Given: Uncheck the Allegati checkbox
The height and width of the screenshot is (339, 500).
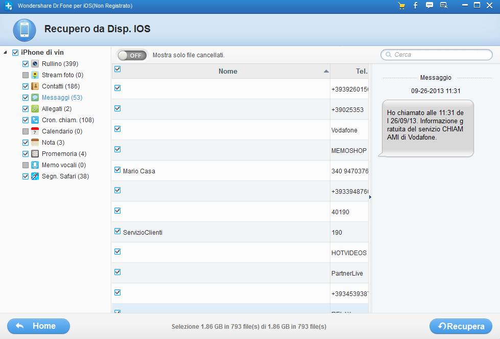Looking at the screenshot, I should [26, 109].
